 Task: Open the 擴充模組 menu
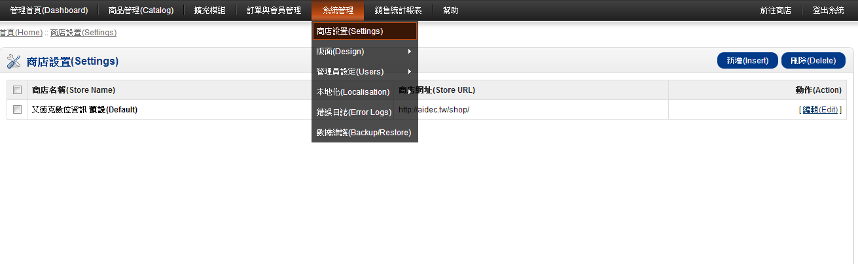pos(209,10)
